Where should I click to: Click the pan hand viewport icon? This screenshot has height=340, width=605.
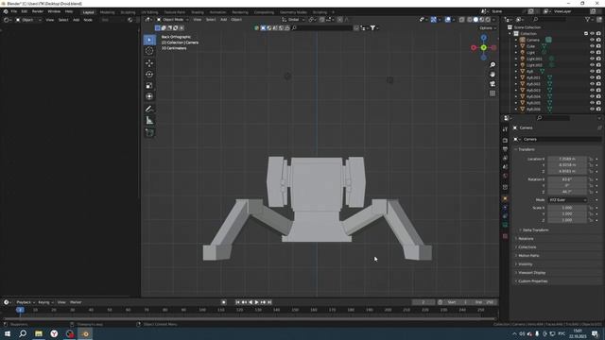pos(493,75)
